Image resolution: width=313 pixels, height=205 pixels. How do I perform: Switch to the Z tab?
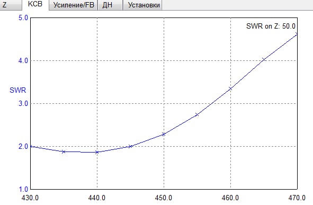click(x=11, y=5)
